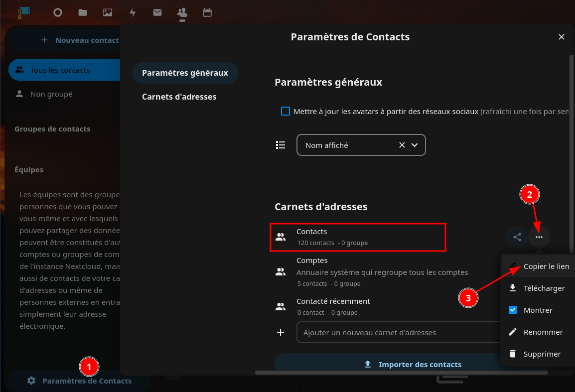Expand the Nom affiché dropdown
The width and height of the screenshot is (575, 392).
pyautogui.click(x=415, y=145)
